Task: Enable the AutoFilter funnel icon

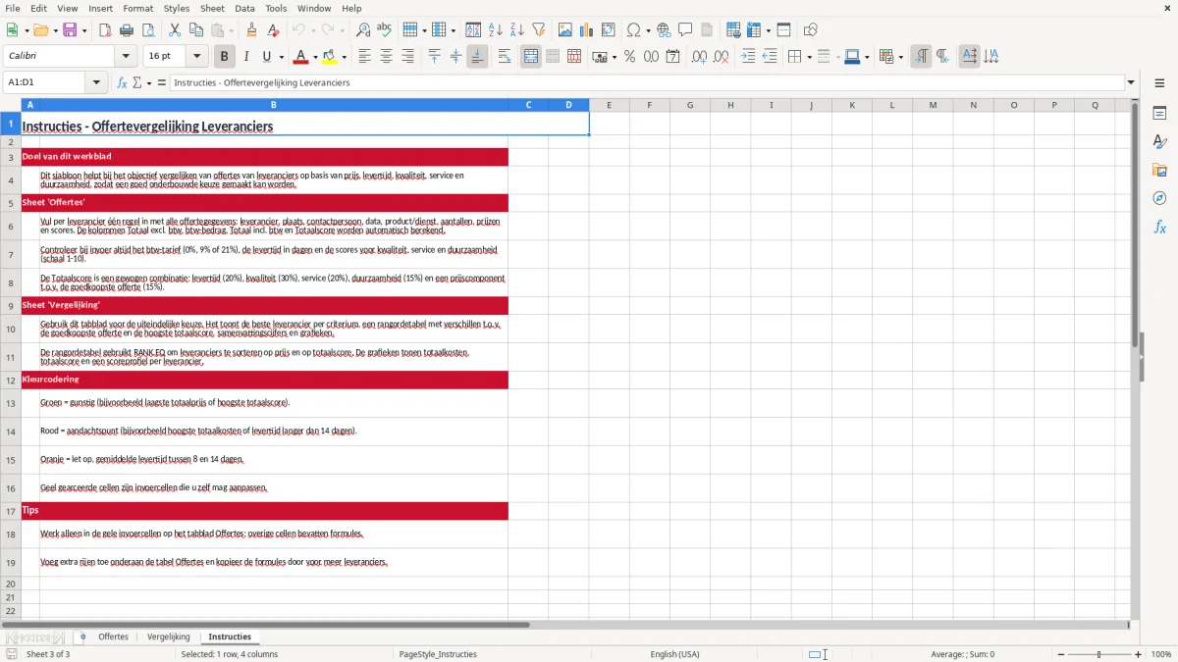Action: pyautogui.click(x=539, y=30)
